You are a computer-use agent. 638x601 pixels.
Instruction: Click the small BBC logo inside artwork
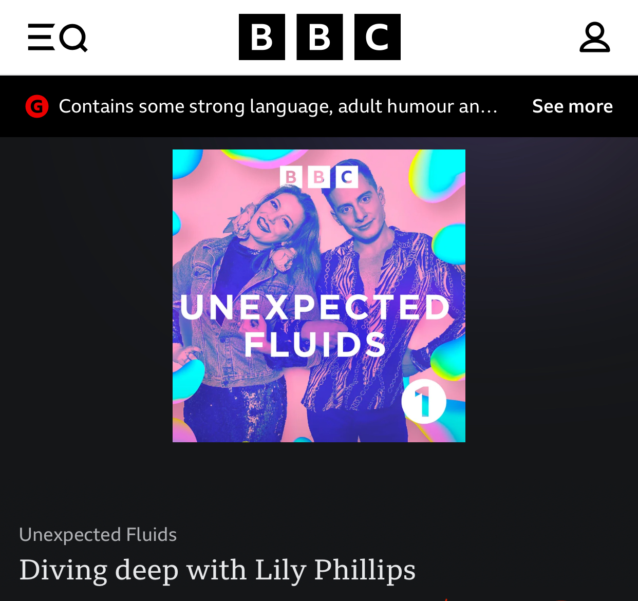click(319, 177)
